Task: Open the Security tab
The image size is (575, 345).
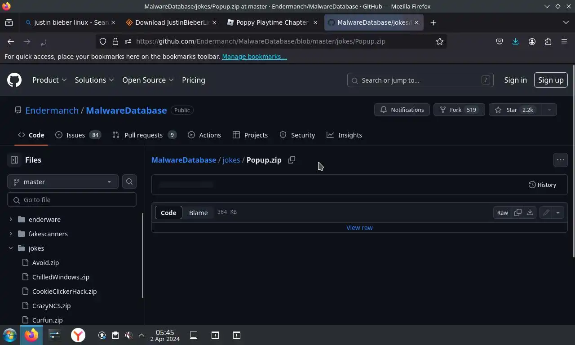Action: 297,135
